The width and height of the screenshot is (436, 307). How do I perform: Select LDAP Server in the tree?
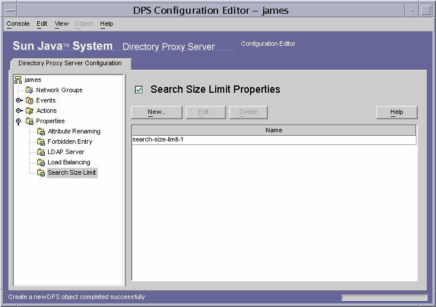coord(66,152)
